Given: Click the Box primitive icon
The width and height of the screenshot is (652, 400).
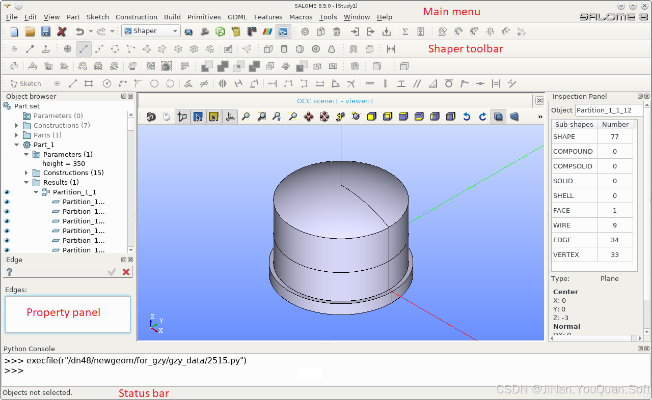Looking at the screenshot, I should tap(268, 49).
